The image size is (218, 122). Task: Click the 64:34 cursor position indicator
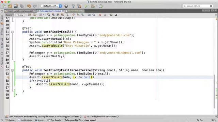click(200, 120)
